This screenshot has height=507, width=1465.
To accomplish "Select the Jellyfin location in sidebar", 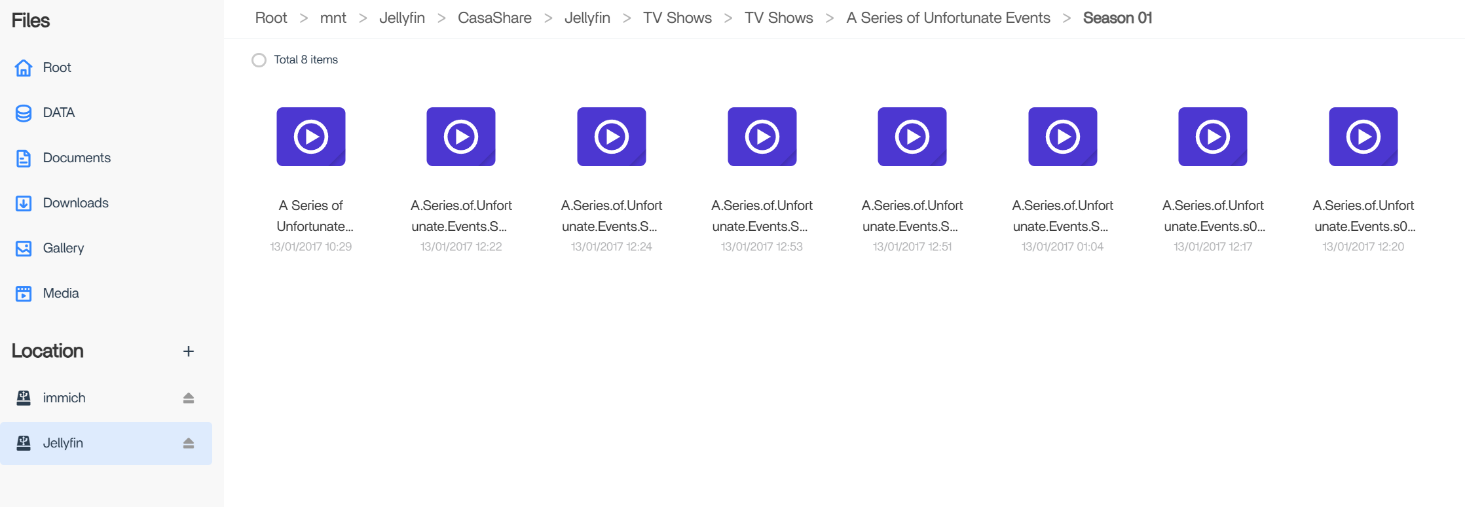I will coord(63,443).
